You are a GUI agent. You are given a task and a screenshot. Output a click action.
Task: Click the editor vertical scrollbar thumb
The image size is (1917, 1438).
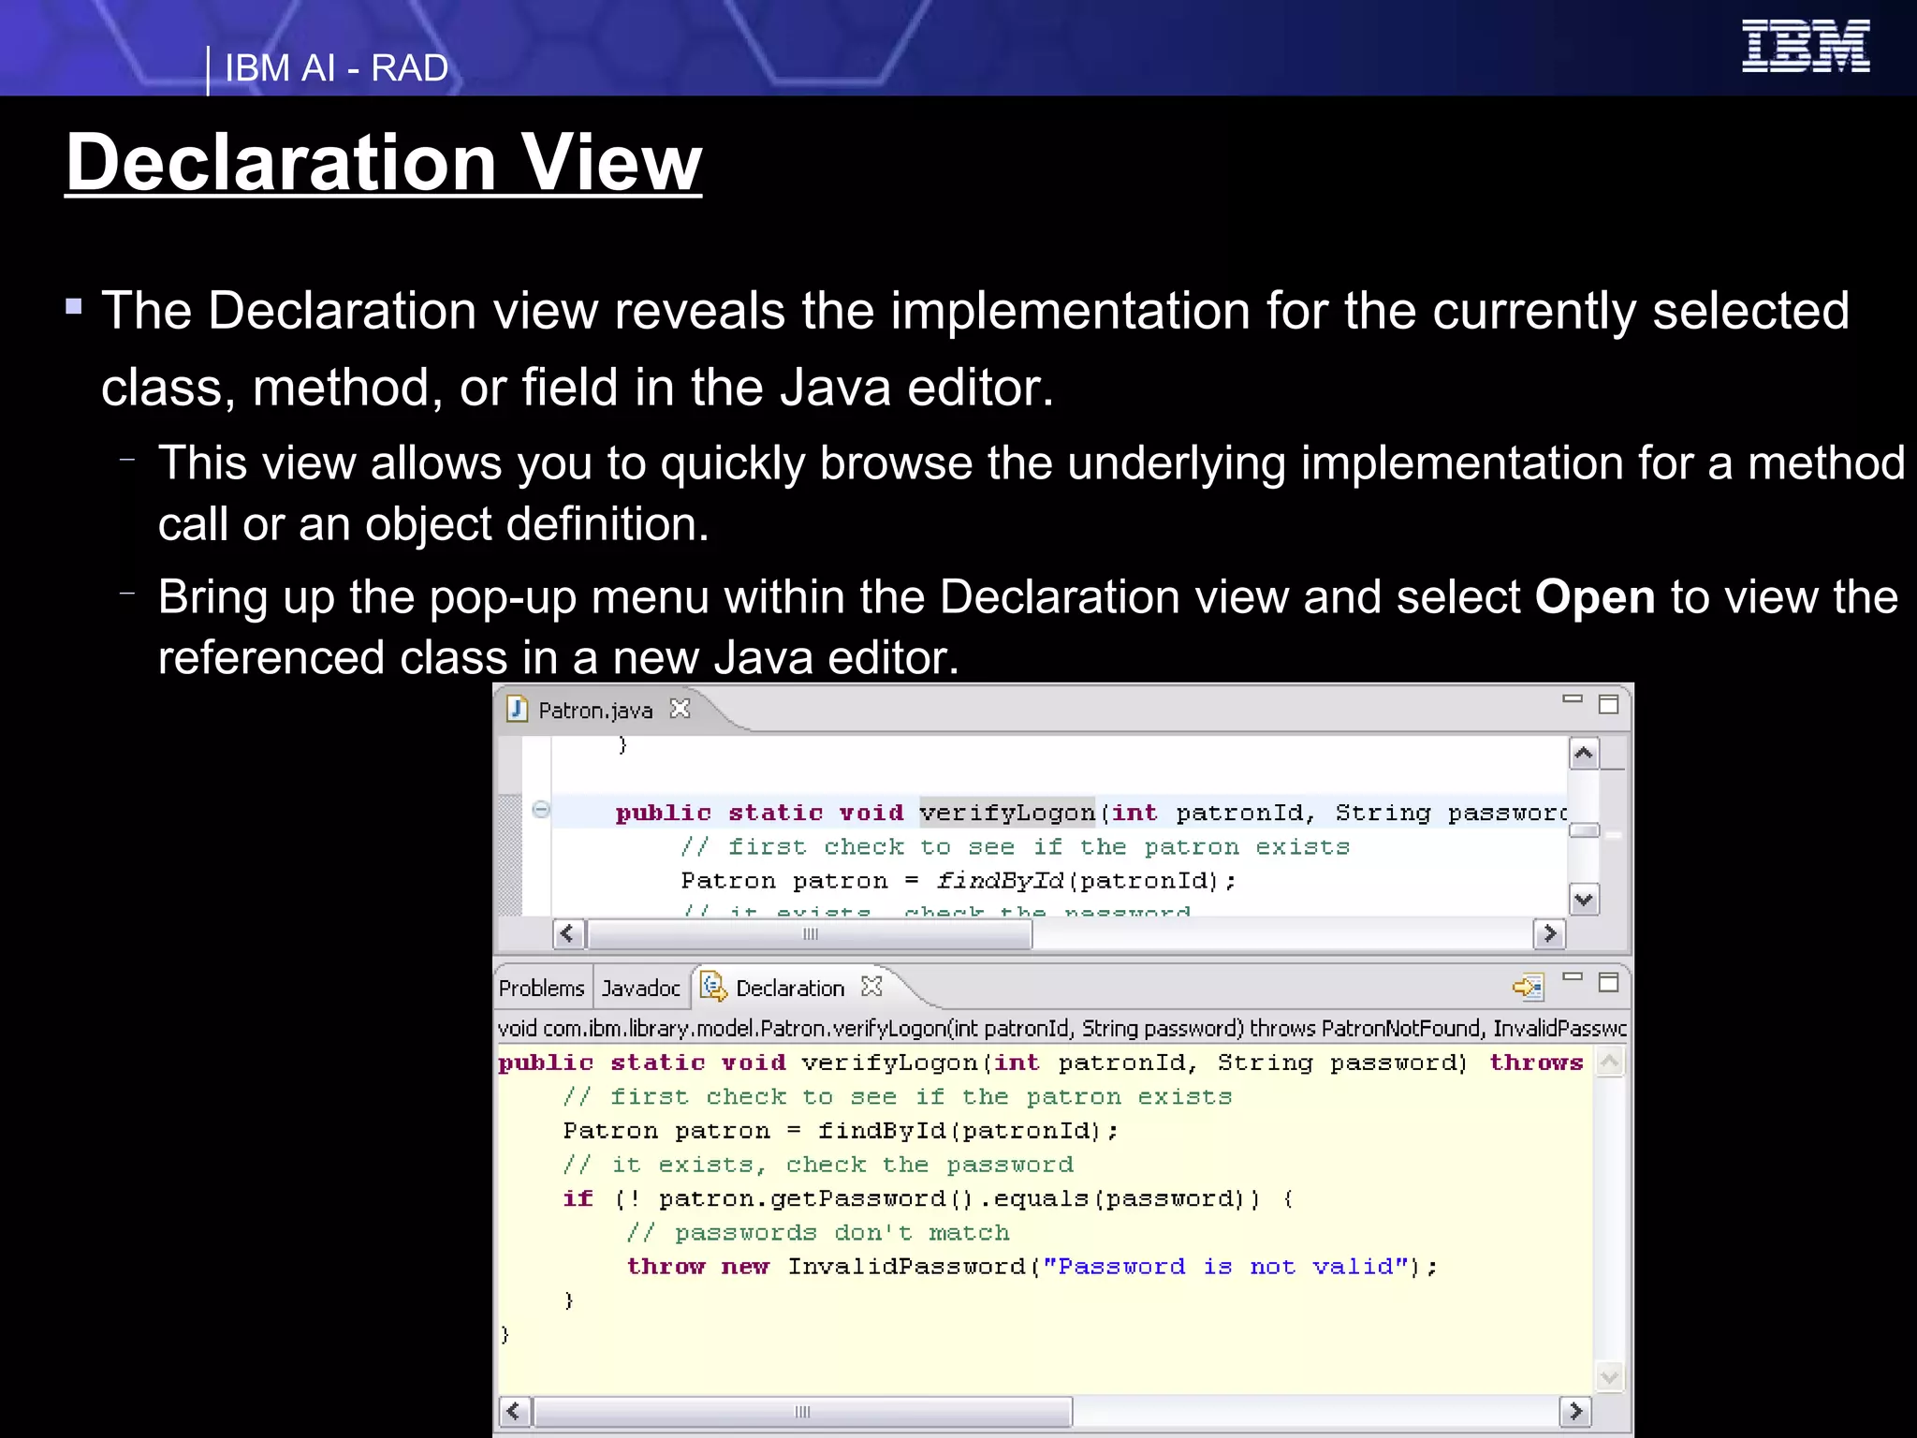click(x=1584, y=830)
